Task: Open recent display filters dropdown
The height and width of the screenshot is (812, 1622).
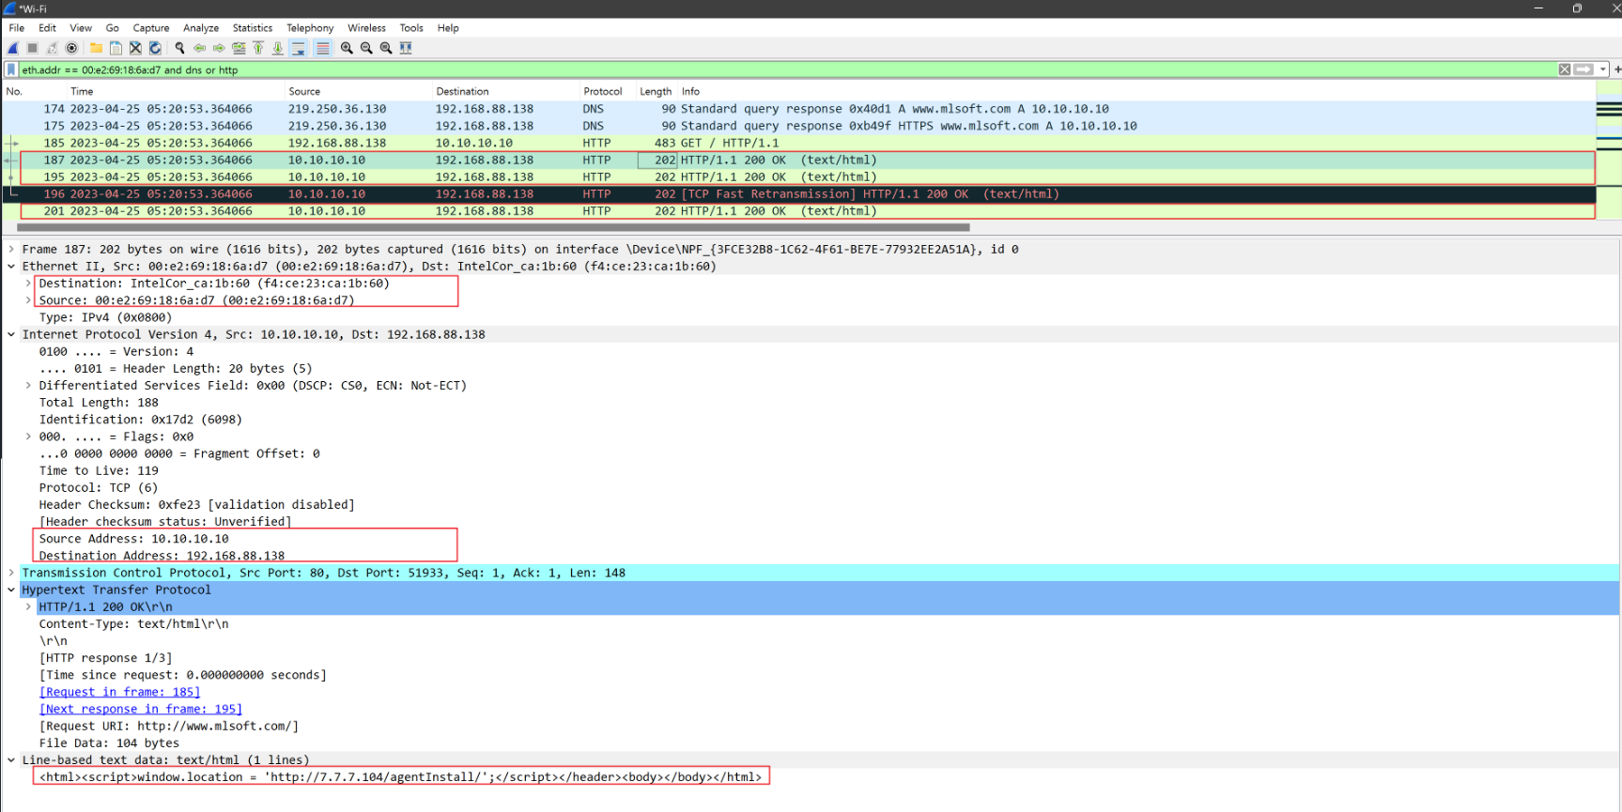Action: coord(1603,69)
